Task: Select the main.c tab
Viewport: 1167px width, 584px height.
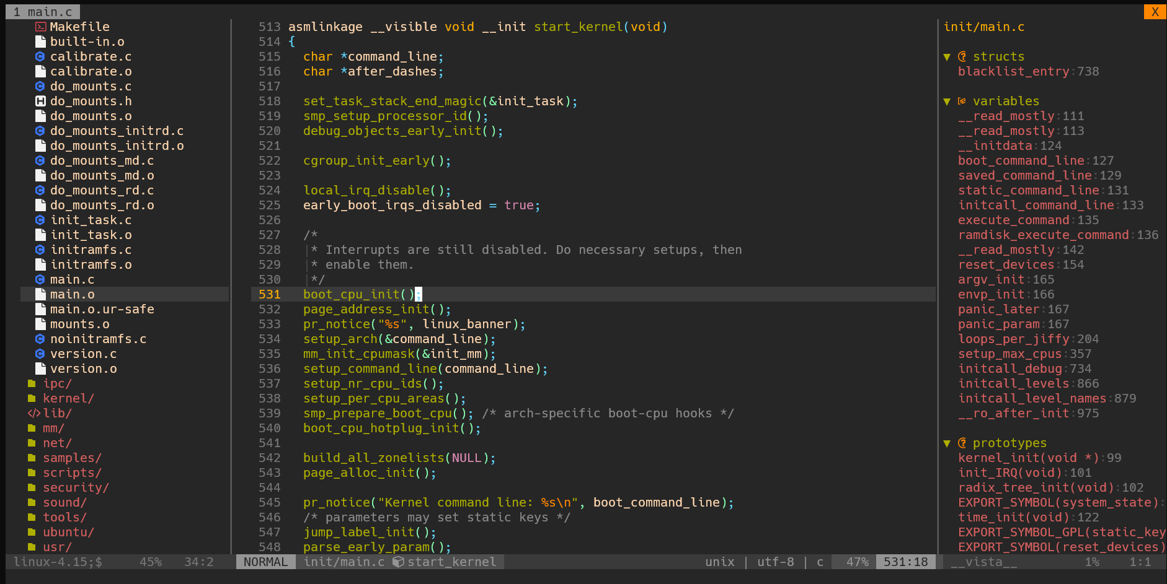Action: point(43,12)
